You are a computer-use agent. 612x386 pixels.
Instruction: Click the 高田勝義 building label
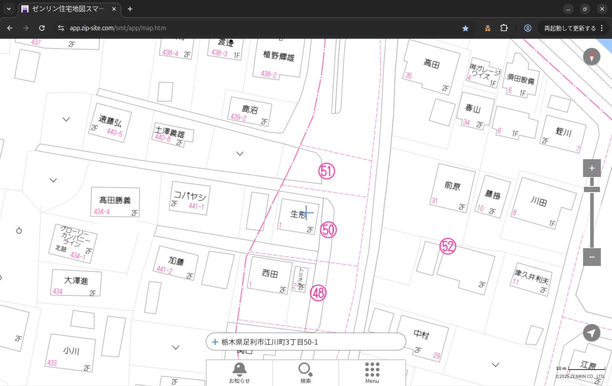[x=115, y=201]
